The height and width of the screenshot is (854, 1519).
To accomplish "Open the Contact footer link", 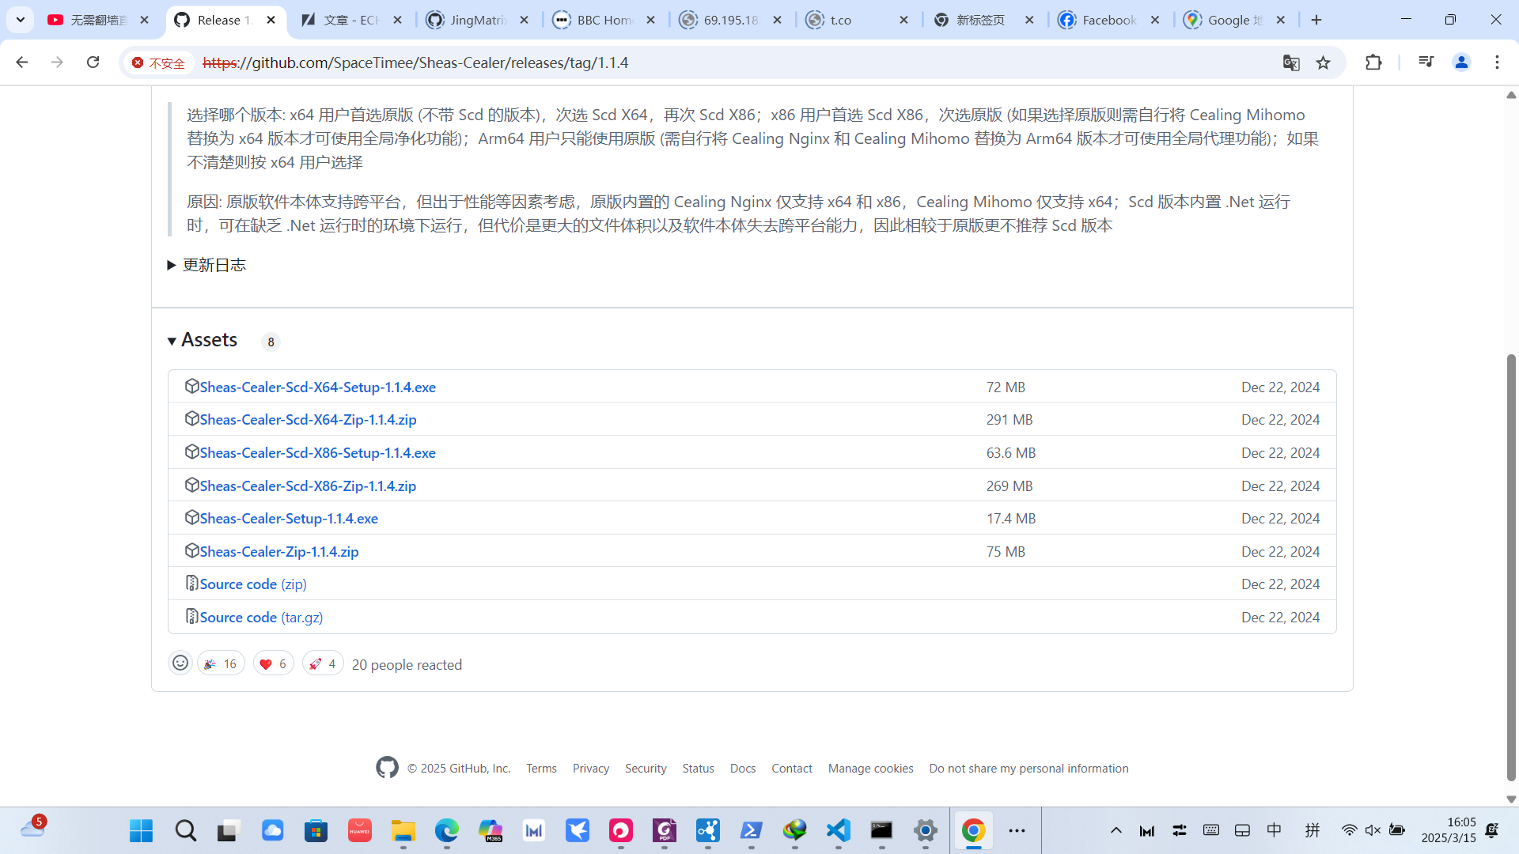I will [792, 768].
